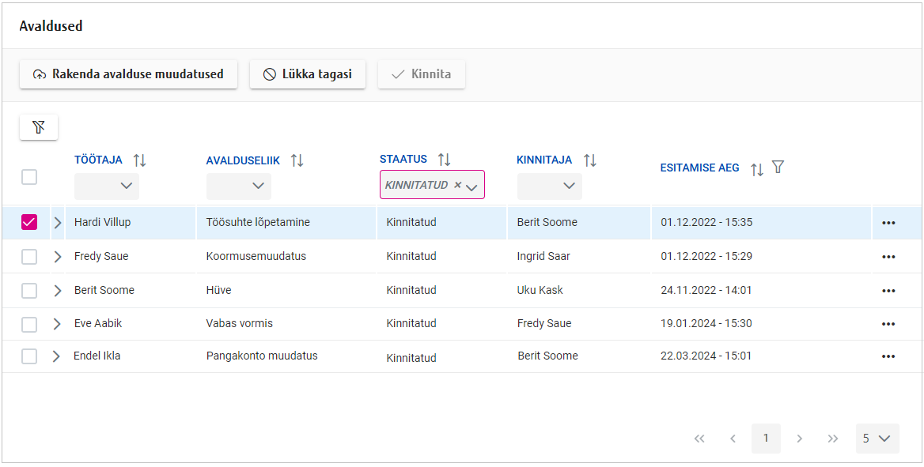The width and height of the screenshot is (924, 467).
Task: Sort by Avalduseliik column arrows
Action: (297, 160)
